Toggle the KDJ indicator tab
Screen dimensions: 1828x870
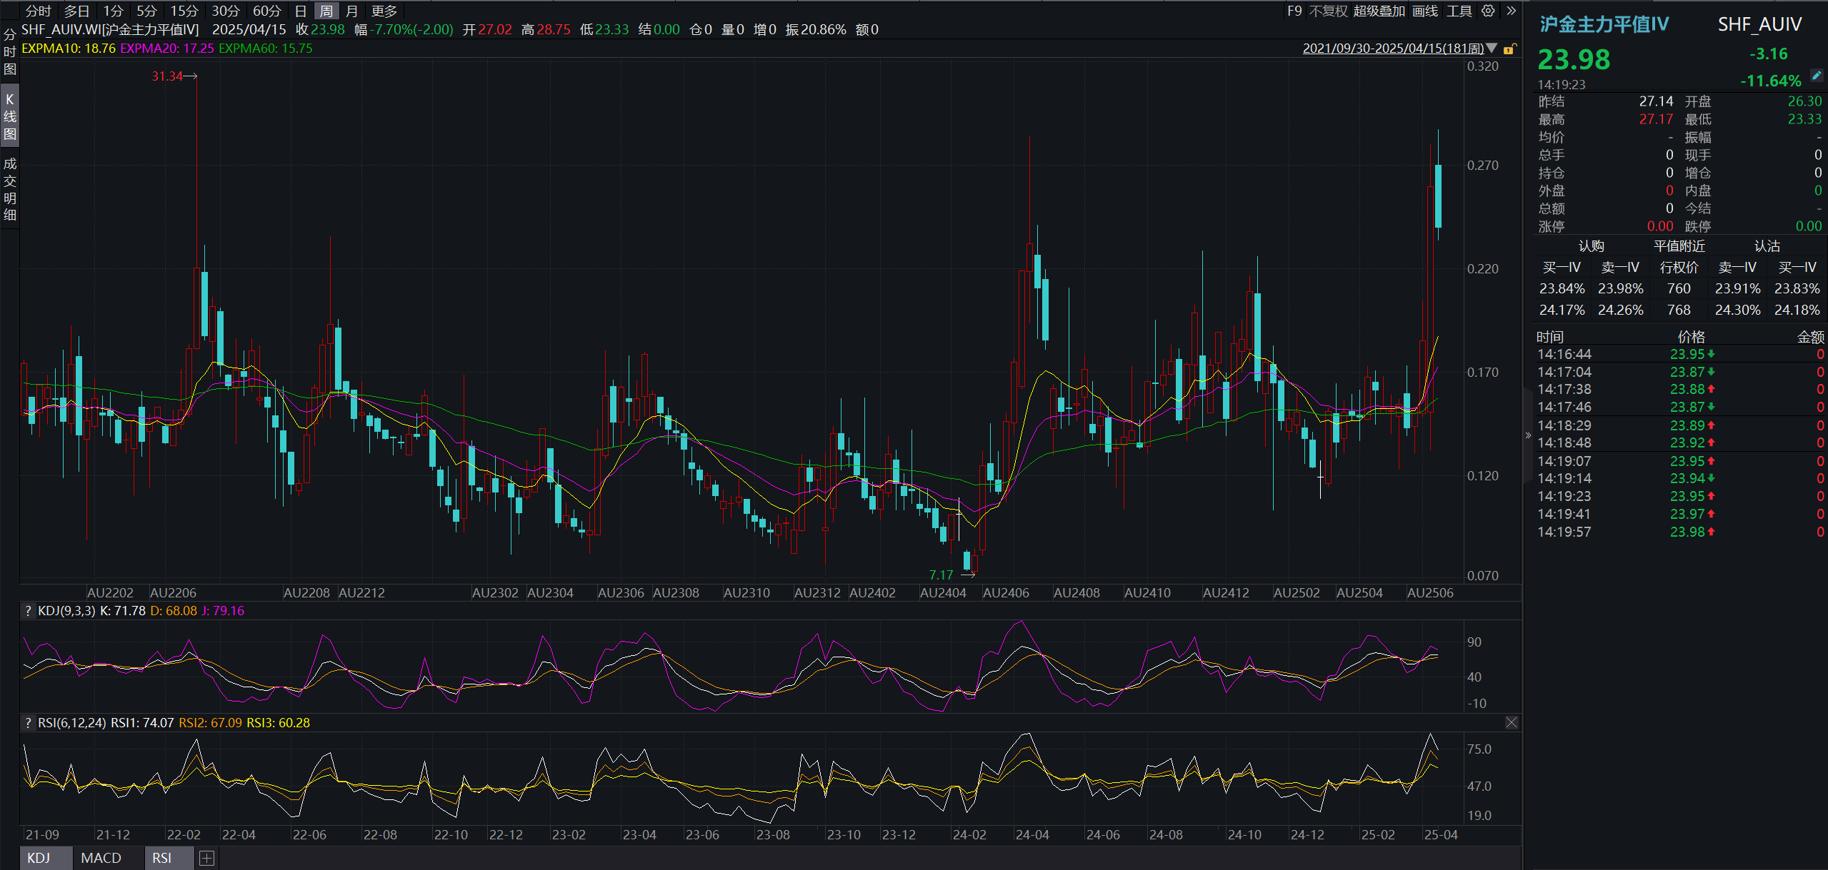[x=39, y=858]
